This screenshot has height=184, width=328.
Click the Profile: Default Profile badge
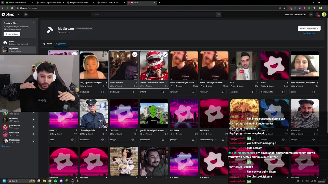coord(84,29)
